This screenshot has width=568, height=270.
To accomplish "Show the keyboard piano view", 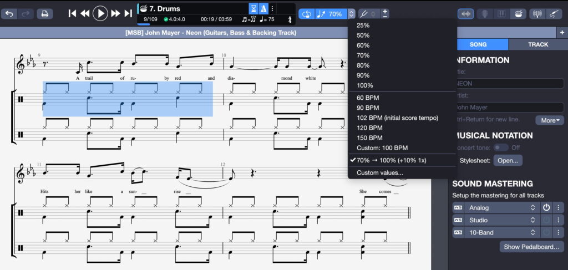I will coord(501,14).
